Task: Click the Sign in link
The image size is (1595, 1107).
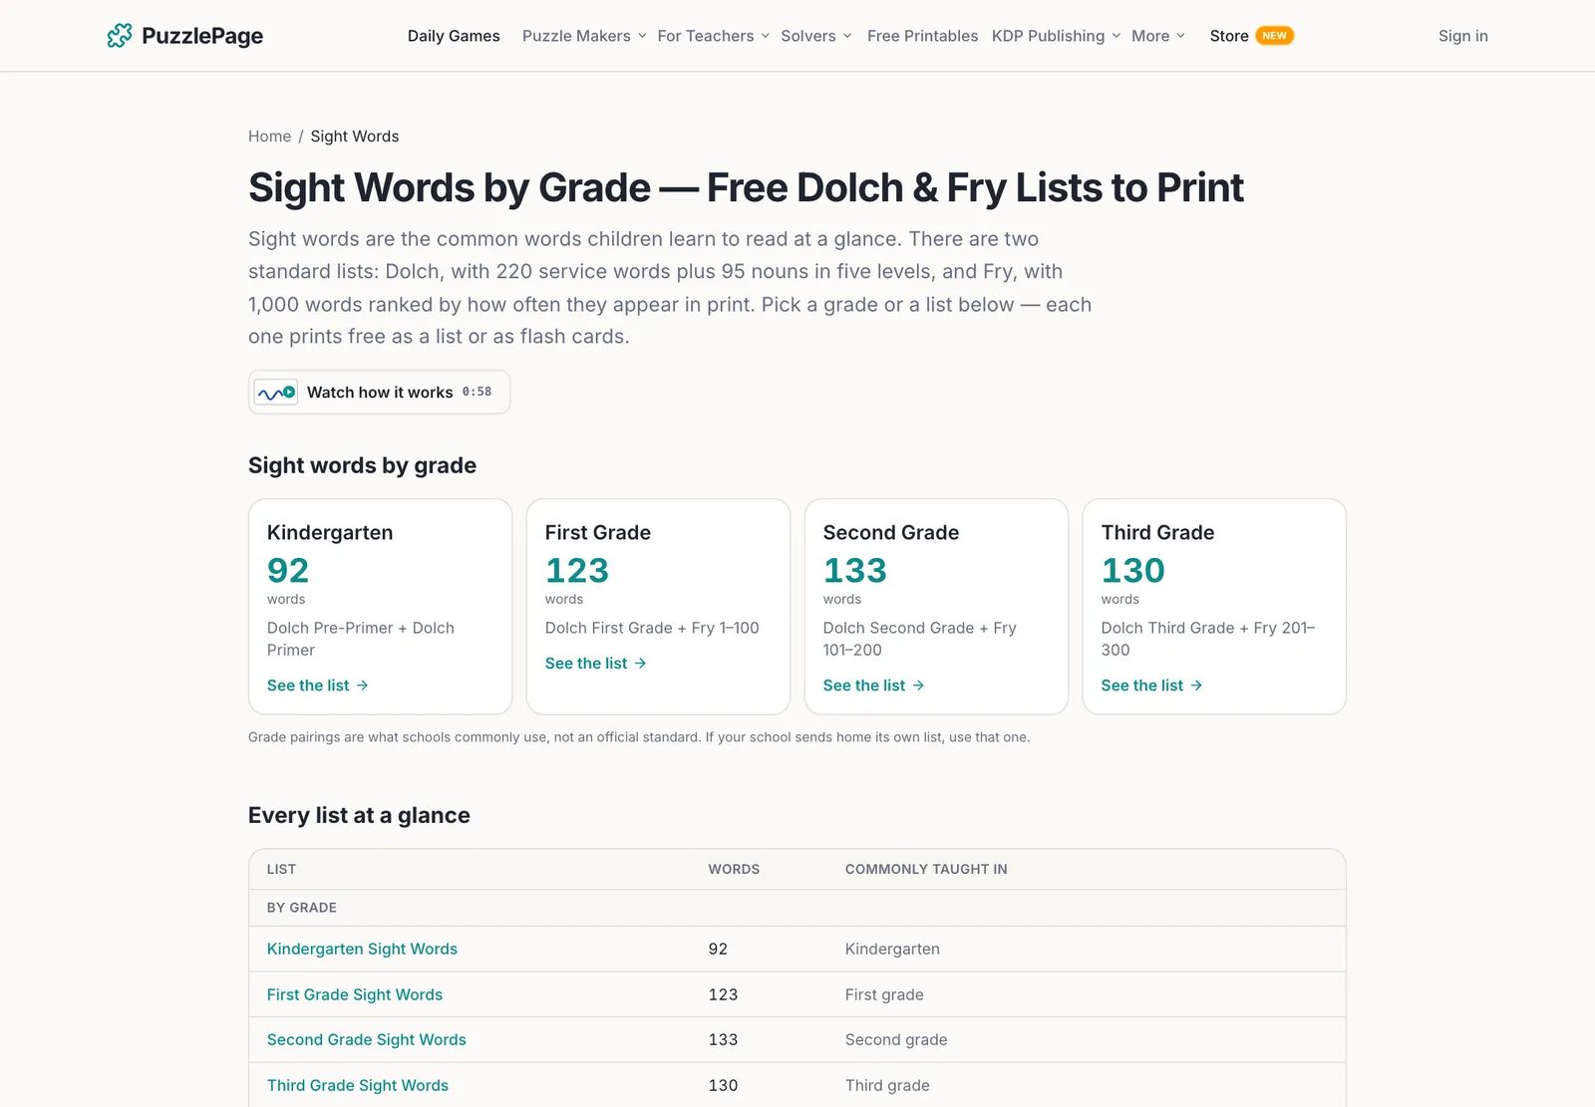Action: coord(1462,36)
